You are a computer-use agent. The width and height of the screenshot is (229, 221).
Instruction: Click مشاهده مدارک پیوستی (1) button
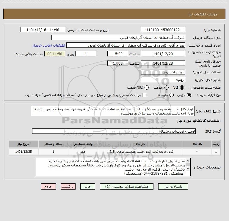127,187
